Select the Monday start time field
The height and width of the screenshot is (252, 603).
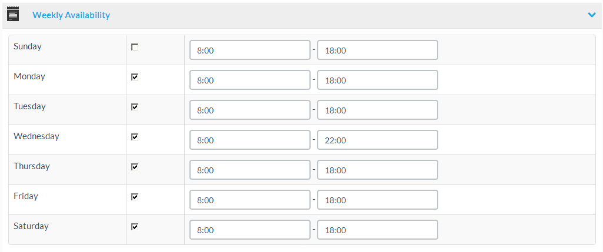coord(249,80)
